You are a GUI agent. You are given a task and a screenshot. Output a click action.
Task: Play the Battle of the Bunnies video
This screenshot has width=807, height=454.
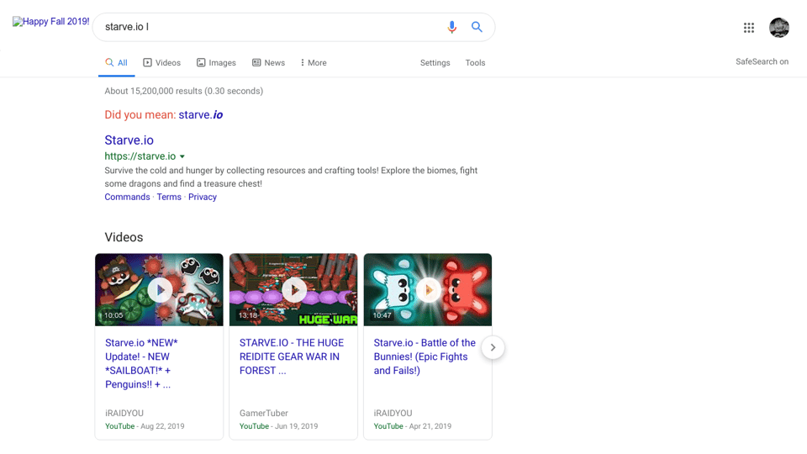pyautogui.click(x=428, y=290)
